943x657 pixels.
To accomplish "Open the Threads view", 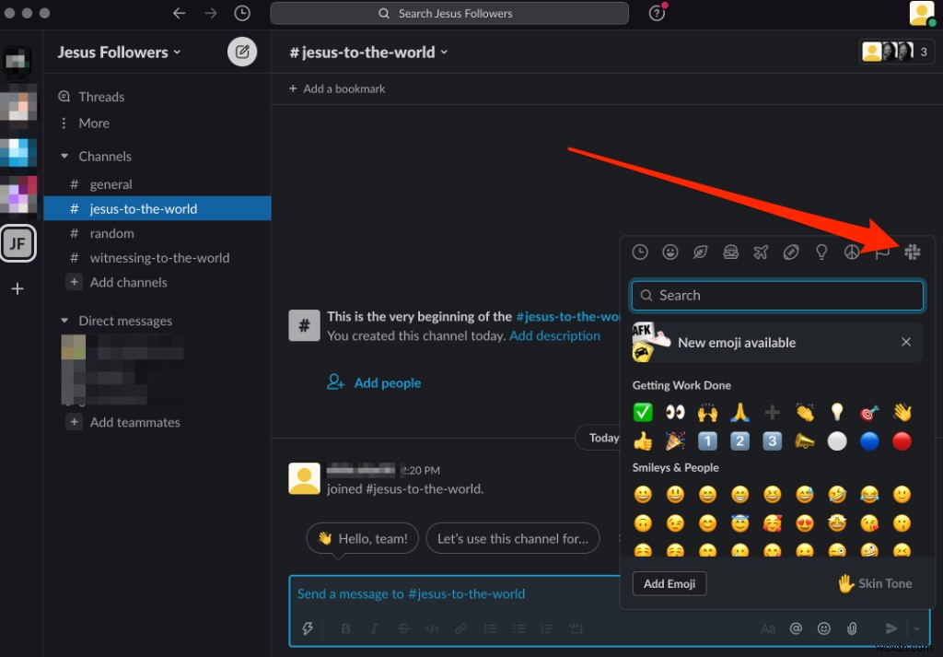I will point(99,96).
